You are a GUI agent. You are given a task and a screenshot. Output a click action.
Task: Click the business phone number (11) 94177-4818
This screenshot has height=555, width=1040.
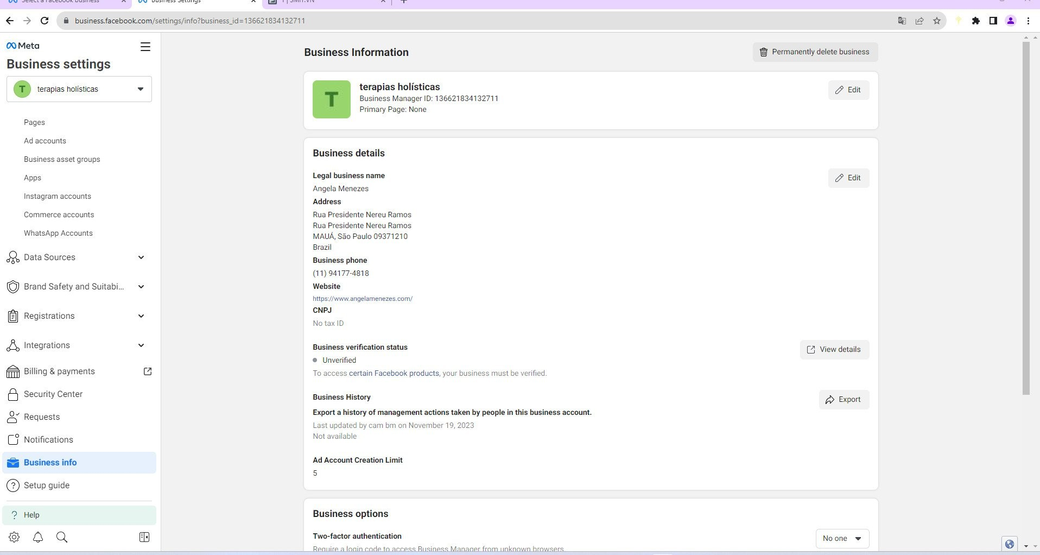(x=341, y=274)
